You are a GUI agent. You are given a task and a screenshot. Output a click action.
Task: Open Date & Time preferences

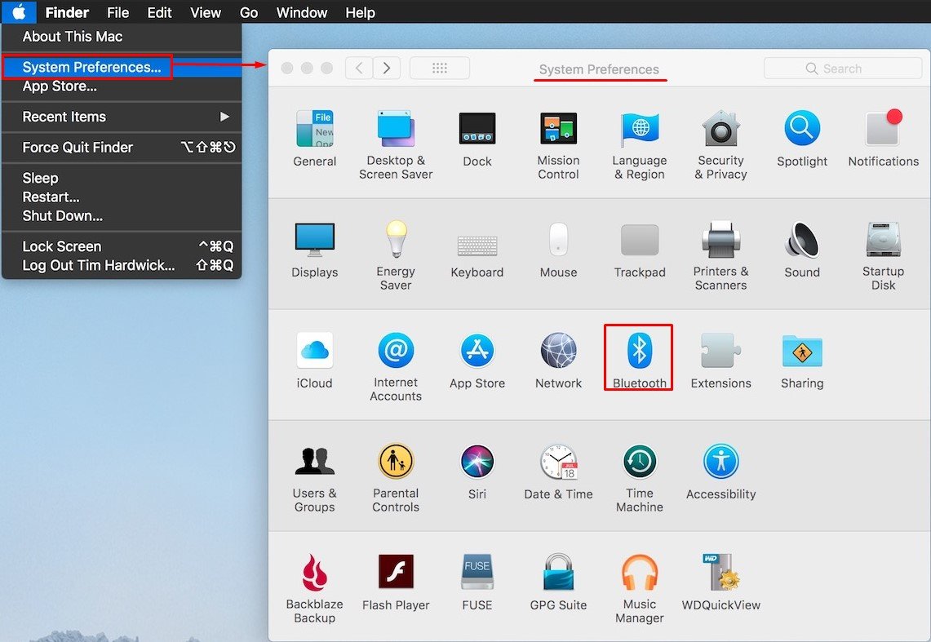558,472
